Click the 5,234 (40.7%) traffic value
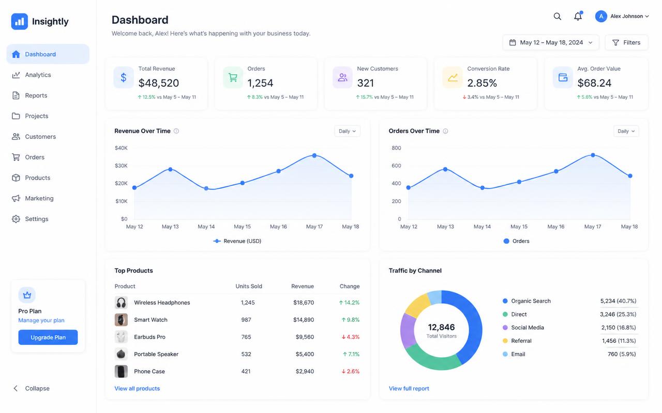Image resolution: width=662 pixels, height=413 pixels. point(619,301)
